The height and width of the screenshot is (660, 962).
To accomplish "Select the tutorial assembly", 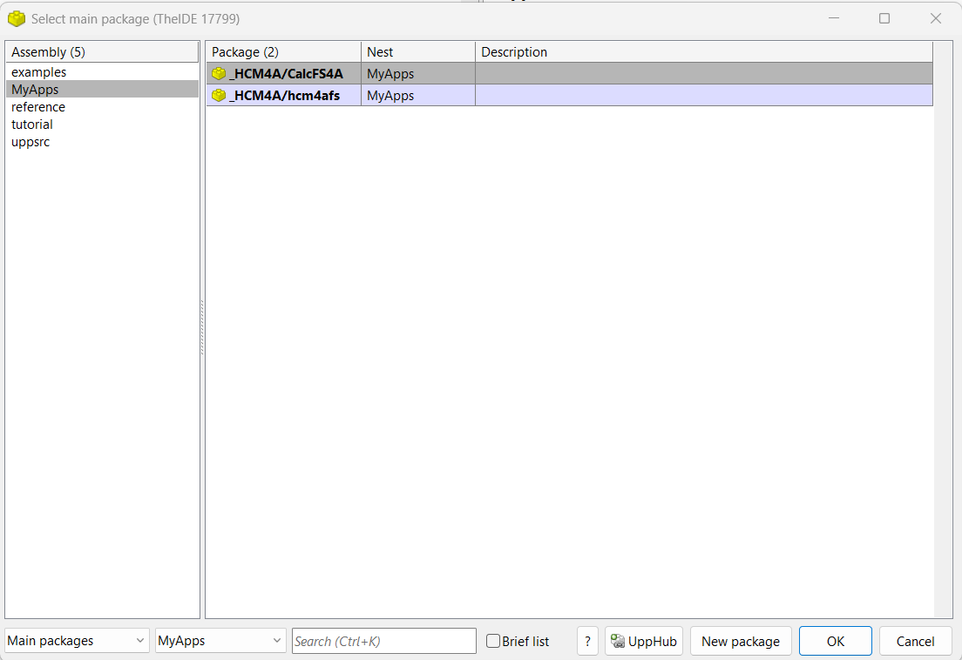I will click(31, 124).
